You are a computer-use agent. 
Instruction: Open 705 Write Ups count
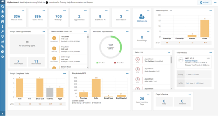(59, 16)
